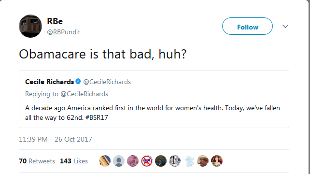The width and height of the screenshot is (310, 174).
Task: Open the RBe display name profile
Action: [x=55, y=21]
